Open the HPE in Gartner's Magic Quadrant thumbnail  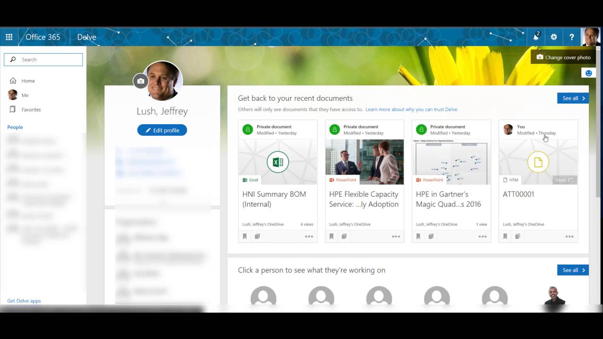pos(451,162)
